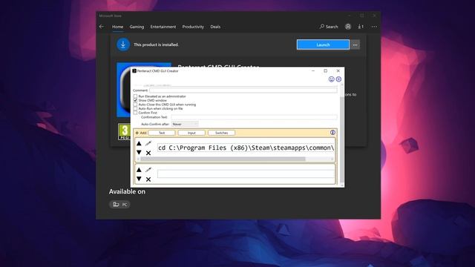
Task: Click the smiley feedback icon
Action: point(332,79)
